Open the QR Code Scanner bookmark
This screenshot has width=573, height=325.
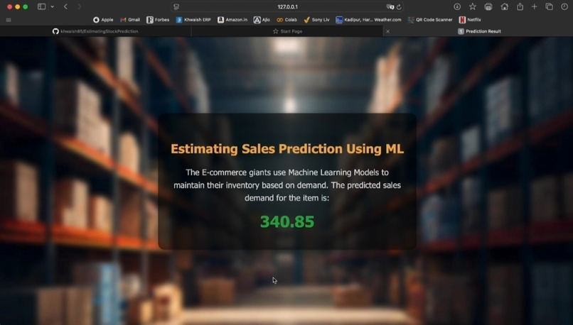coord(430,20)
